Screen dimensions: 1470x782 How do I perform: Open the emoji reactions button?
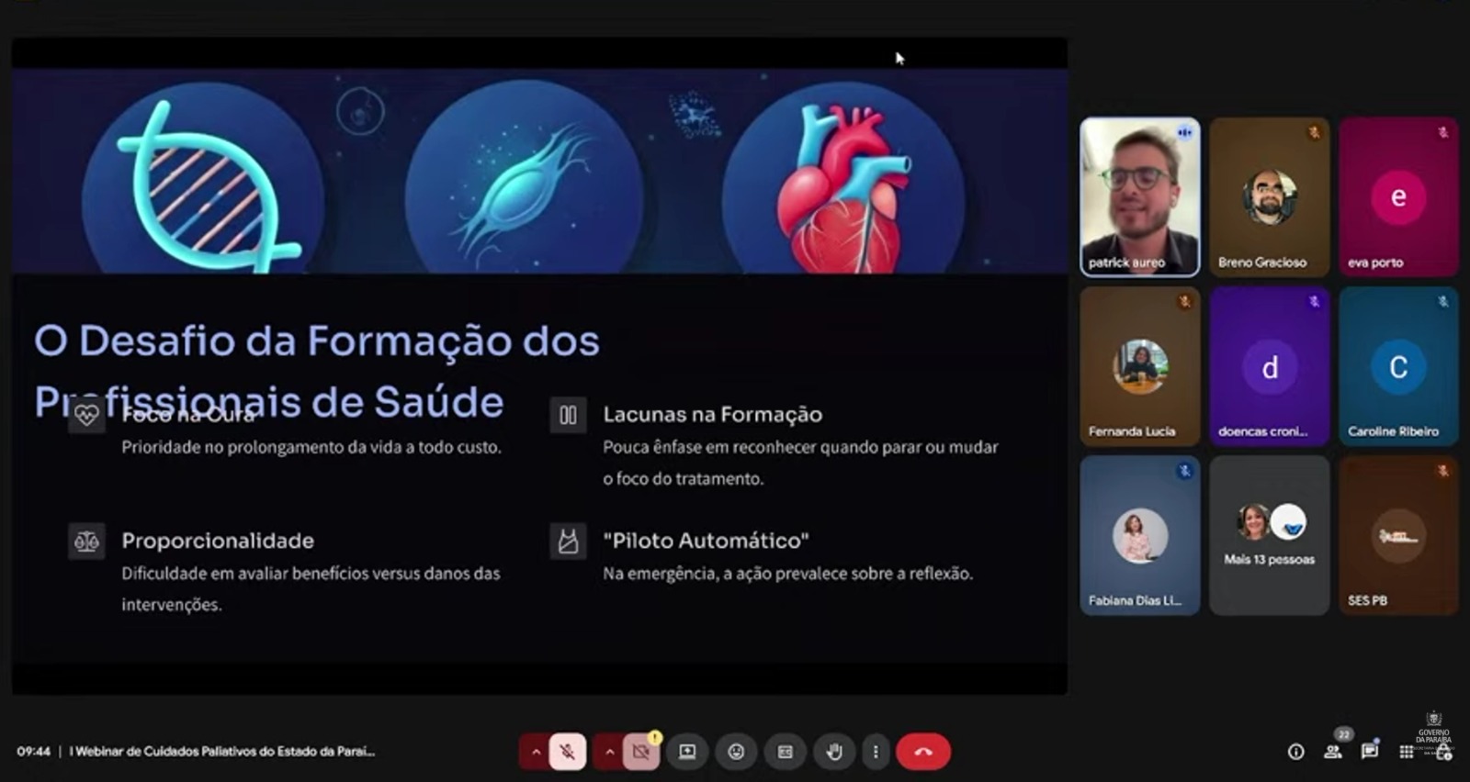tap(736, 752)
